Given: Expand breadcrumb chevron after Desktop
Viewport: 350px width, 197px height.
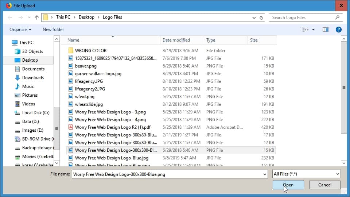Looking at the screenshot, I should (98, 18).
